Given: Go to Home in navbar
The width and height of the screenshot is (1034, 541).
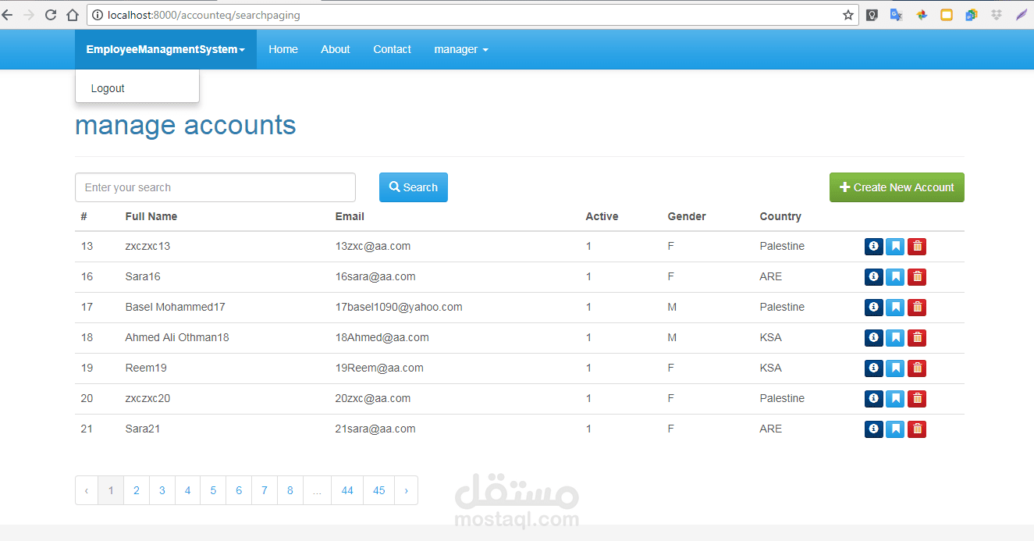Looking at the screenshot, I should (283, 49).
